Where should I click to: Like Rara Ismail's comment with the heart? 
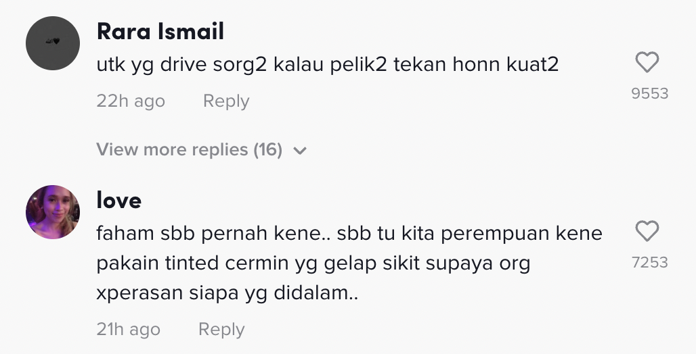pos(647,64)
